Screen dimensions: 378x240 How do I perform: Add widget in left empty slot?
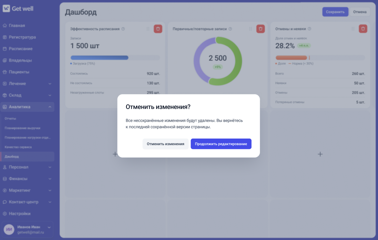(115, 154)
